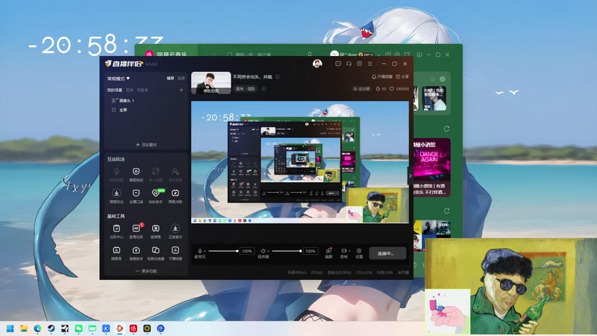Open the 常规模式 mode dropdown
The width and height of the screenshot is (597, 336).
[119, 78]
